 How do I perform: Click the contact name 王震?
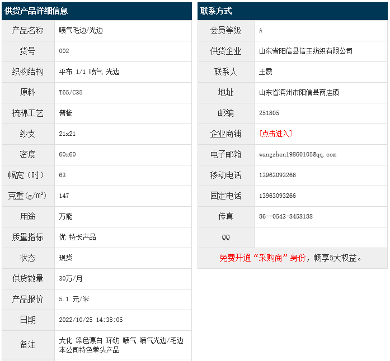click(265, 72)
